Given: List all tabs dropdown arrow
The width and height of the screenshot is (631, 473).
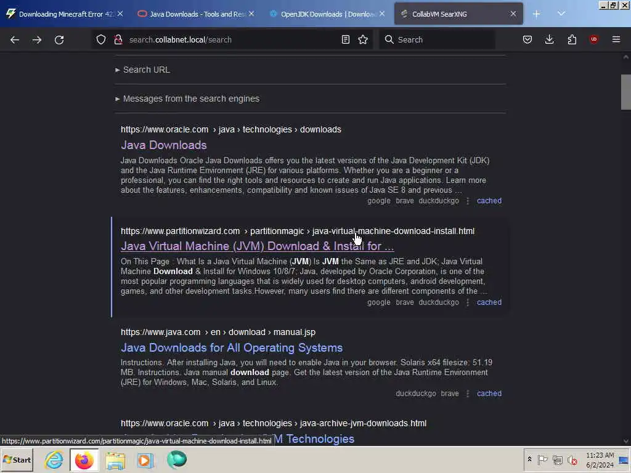Looking at the screenshot, I should (561, 14).
